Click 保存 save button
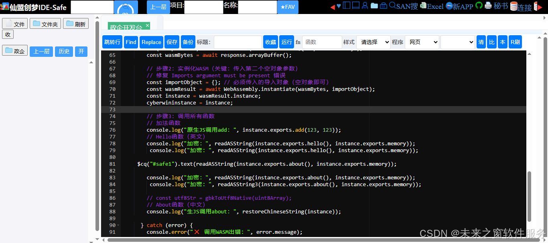This screenshot has width=548, height=243. pos(172,42)
